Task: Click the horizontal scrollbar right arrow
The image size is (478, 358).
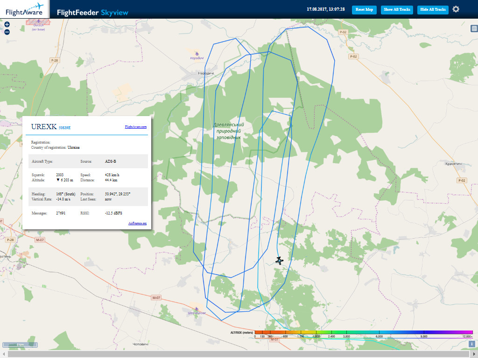Action: coord(474,354)
